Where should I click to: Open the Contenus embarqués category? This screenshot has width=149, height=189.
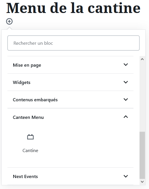click(70, 100)
